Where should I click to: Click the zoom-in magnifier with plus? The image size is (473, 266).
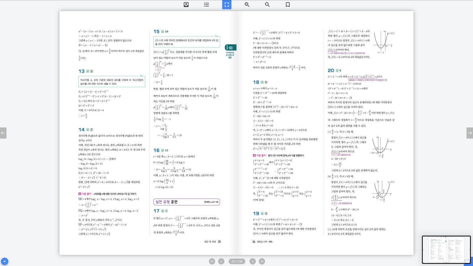point(247,5)
